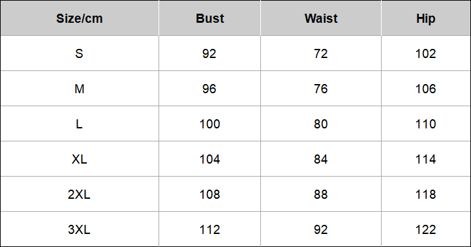Select the Hip column header
Screen dimensions: 471x247
425,19
